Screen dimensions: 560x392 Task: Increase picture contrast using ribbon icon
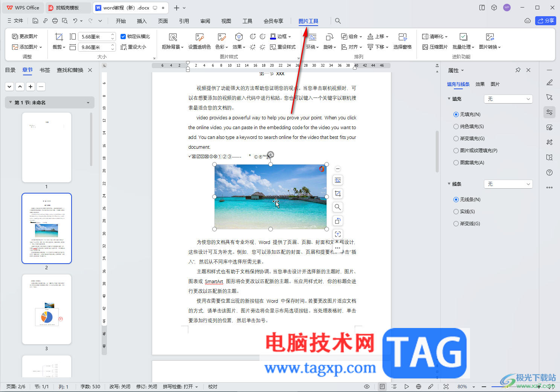253,37
